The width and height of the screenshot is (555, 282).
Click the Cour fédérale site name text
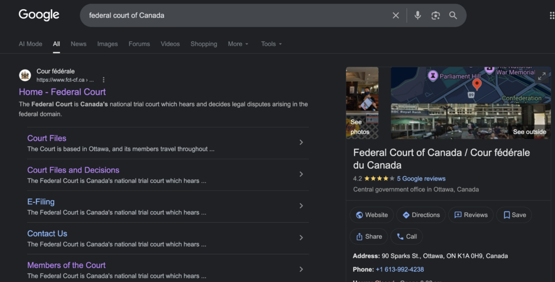(x=56, y=71)
